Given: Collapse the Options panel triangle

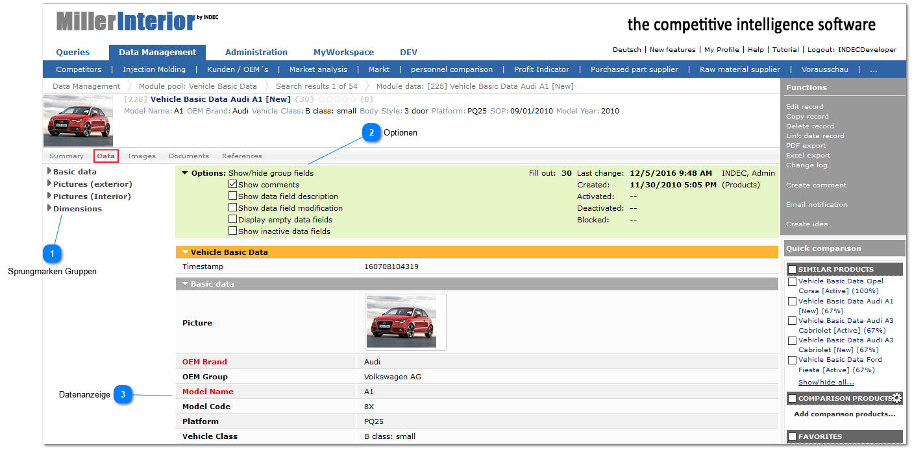Looking at the screenshot, I should (185, 173).
